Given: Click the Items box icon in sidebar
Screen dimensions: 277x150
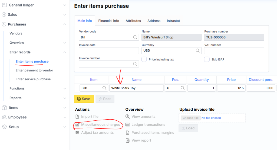Looking at the screenshot, I should pyautogui.click(x=4, y=108).
